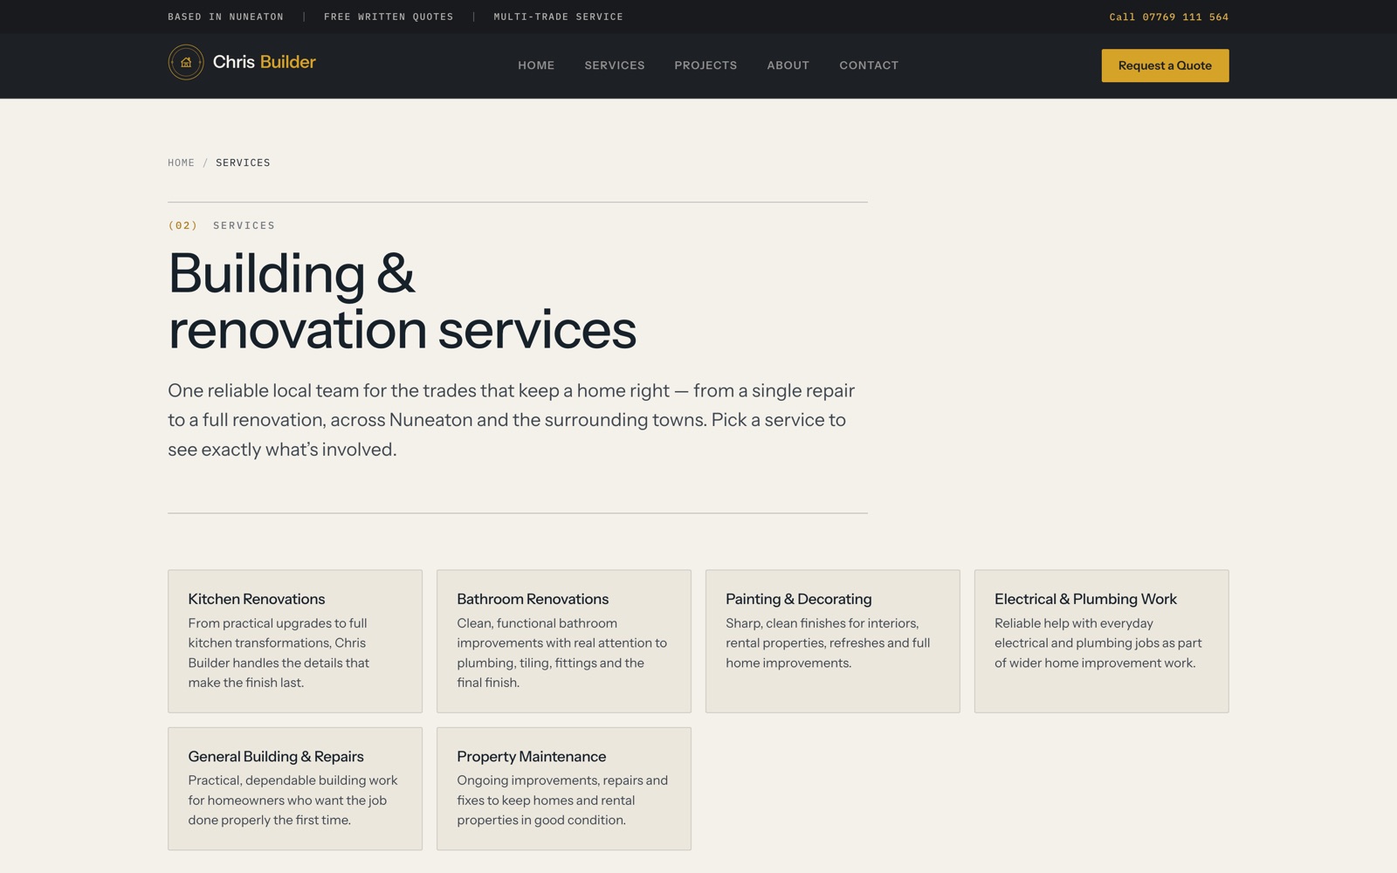
Task: Go to the Projects nav item
Action: pos(705,65)
